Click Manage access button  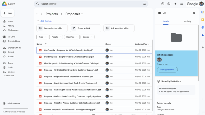pyautogui.click(x=167, y=69)
